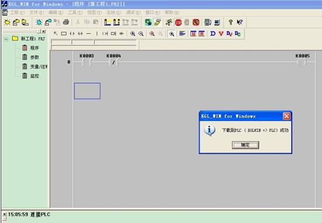322x223 pixels.
Task: Click the 确定 button in dialog
Action: [x=245, y=145]
